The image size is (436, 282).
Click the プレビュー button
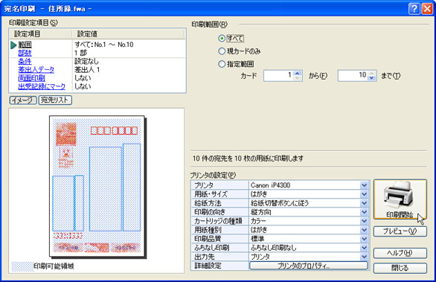coord(400,231)
